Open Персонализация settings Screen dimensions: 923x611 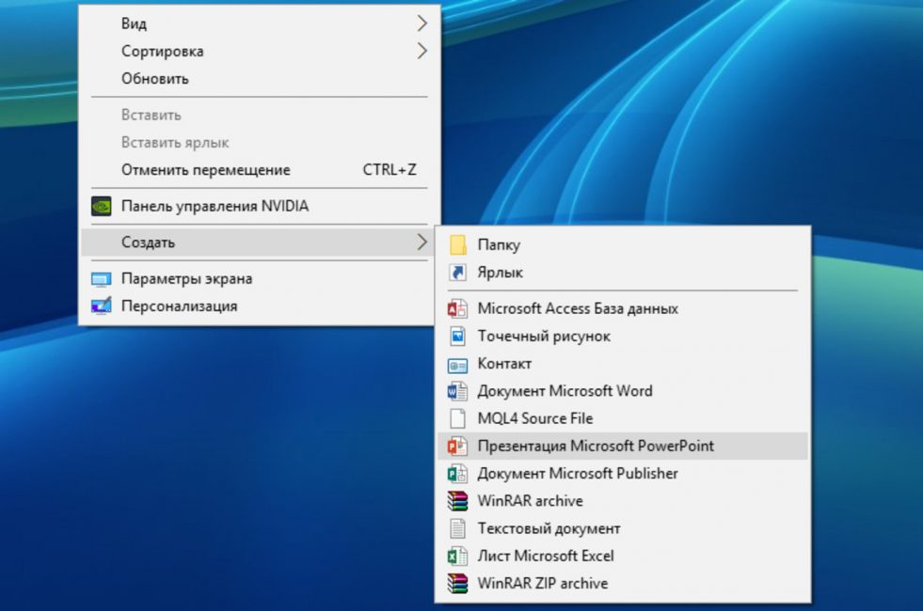click(259, 306)
